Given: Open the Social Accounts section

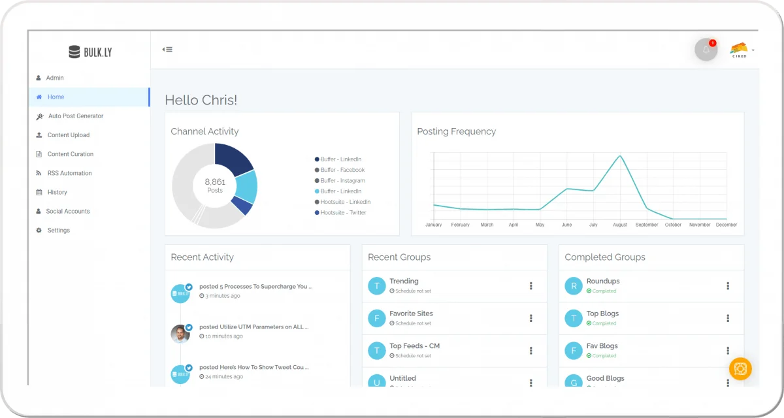Looking at the screenshot, I should click(x=68, y=212).
